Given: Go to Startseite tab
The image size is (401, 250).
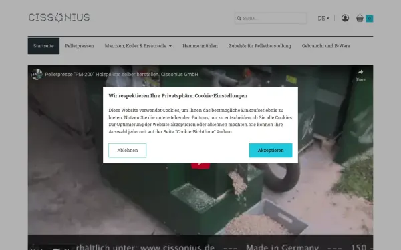Looking at the screenshot, I should pos(43,46).
